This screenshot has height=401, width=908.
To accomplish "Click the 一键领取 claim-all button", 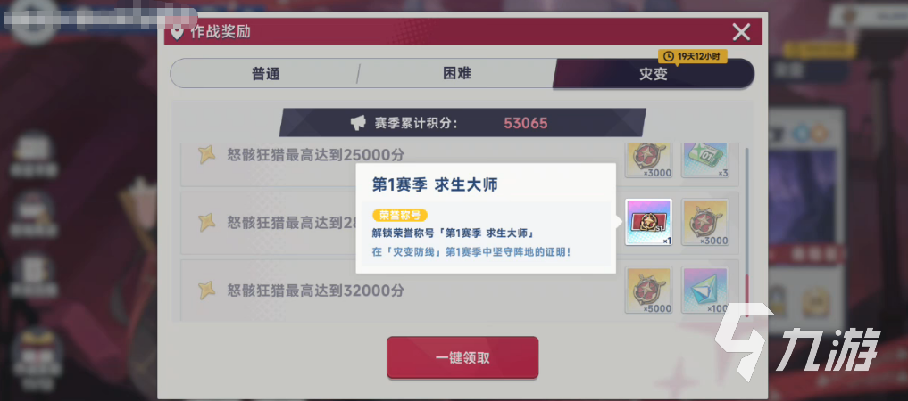I will tap(462, 357).
